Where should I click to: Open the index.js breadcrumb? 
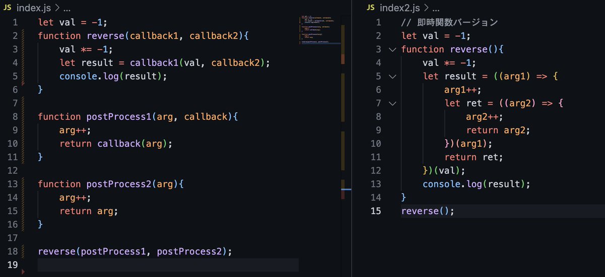click(x=33, y=8)
